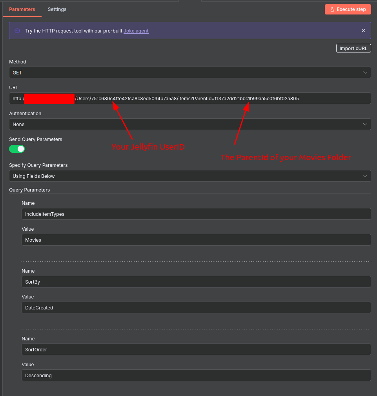The width and height of the screenshot is (377, 396).
Task: Click into the URL input field
Action: click(x=333, y=98)
